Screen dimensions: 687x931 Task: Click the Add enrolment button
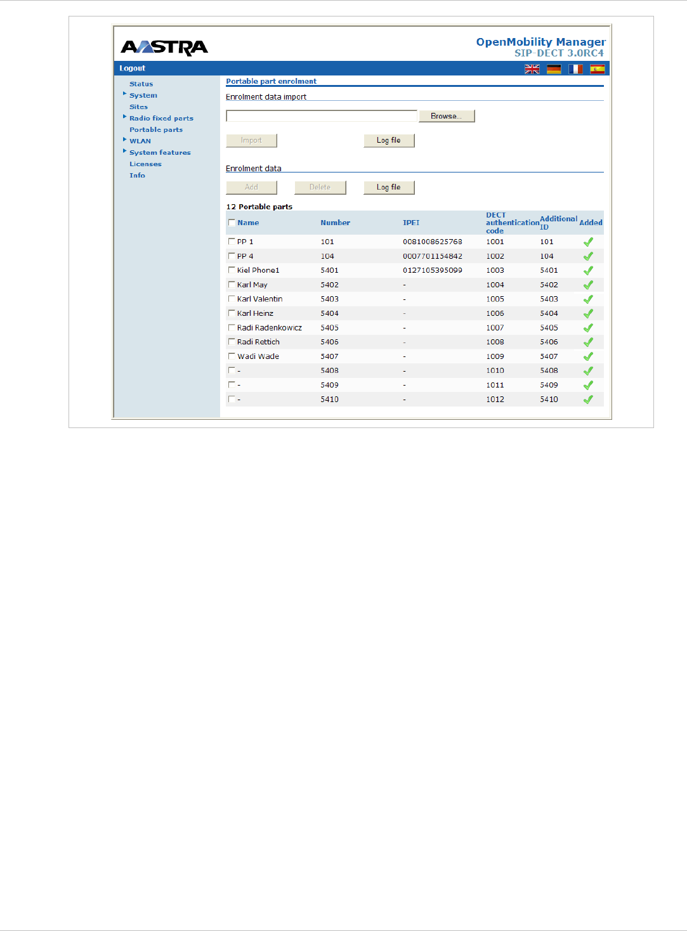251,187
